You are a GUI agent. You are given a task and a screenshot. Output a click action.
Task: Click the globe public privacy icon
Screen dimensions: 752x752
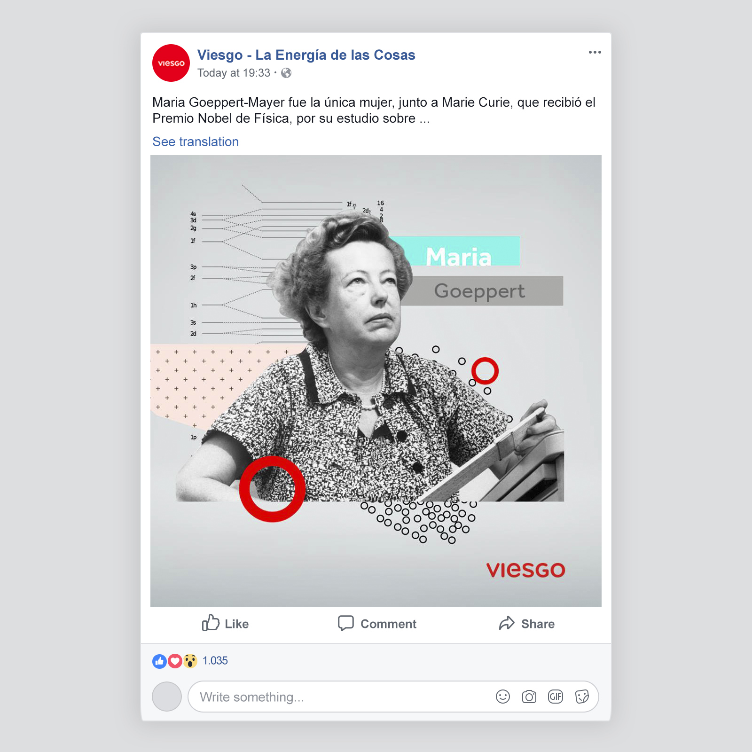[286, 73]
